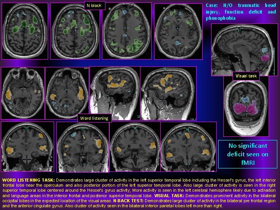Select the case history text about traumatic head injury

(241, 12)
